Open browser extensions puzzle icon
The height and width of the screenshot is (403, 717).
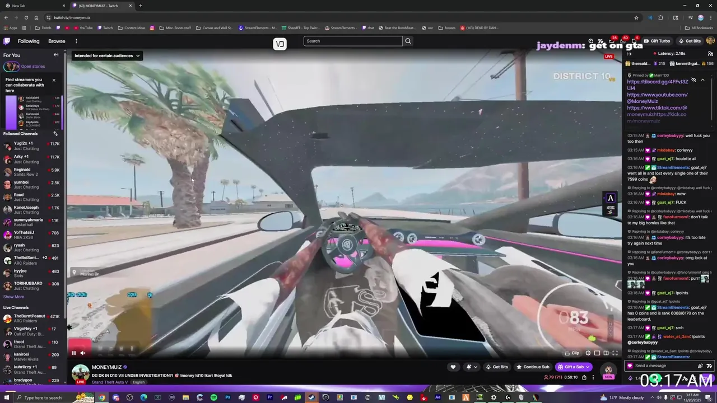pyautogui.click(x=660, y=17)
